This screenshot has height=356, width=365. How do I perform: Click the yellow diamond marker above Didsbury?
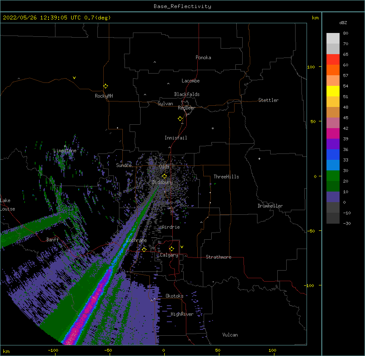pos(164,176)
